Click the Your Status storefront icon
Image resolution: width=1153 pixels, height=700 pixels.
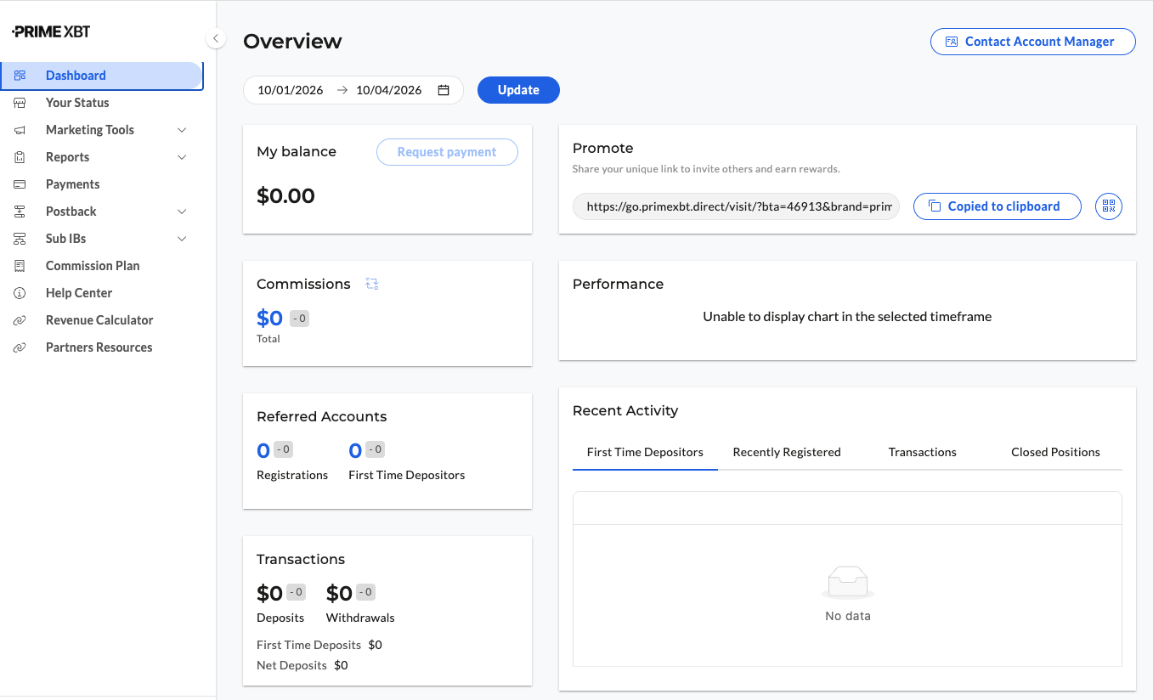[20, 103]
